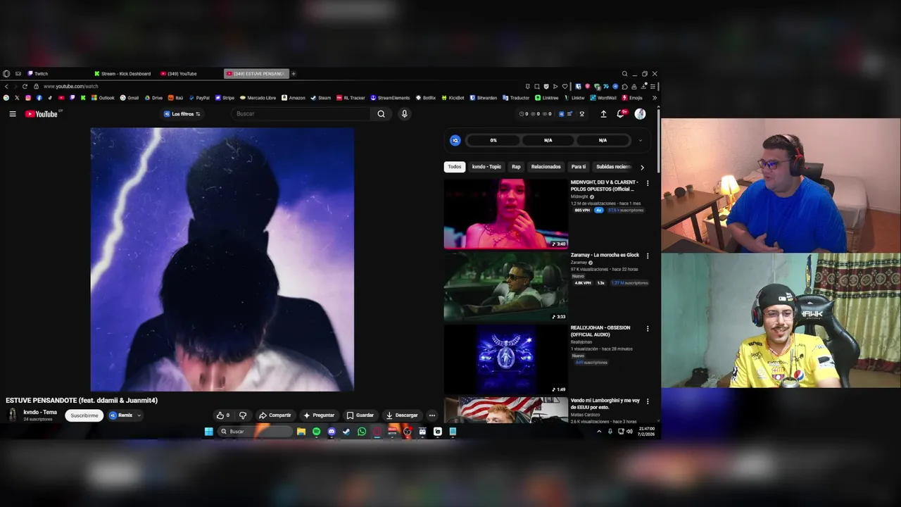
Task: Open Discord from the taskbar
Action: click(332, 432)
